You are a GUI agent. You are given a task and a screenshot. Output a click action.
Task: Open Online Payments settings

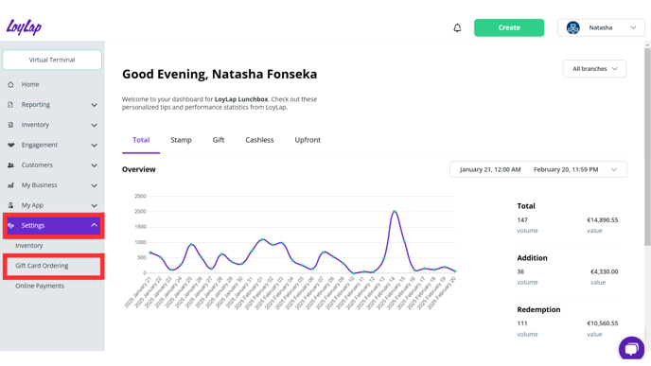(40, 286)
